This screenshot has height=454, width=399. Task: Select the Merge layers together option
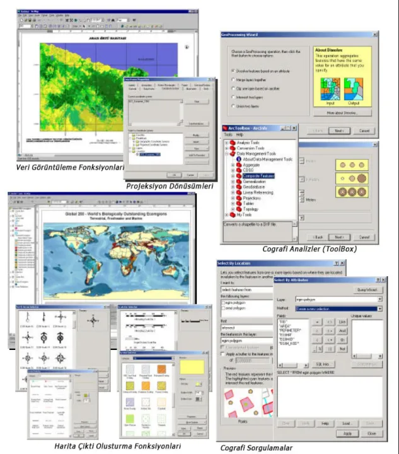[x=233, y=79]
